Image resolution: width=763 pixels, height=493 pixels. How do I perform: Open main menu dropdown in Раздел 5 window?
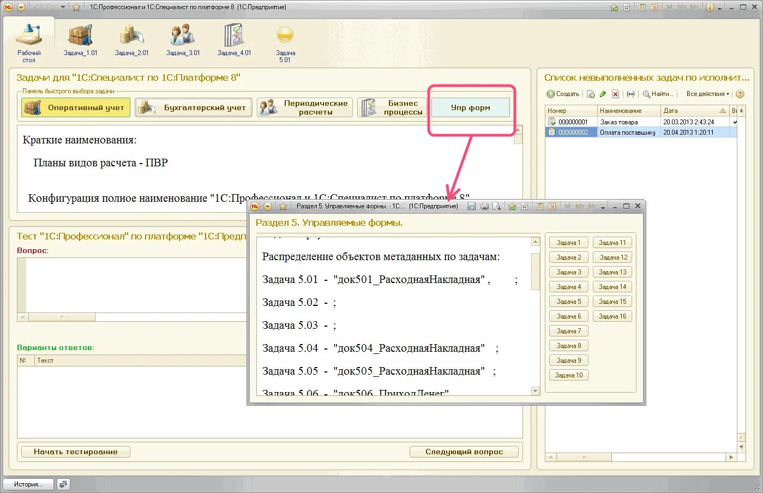tap(268, 206)
